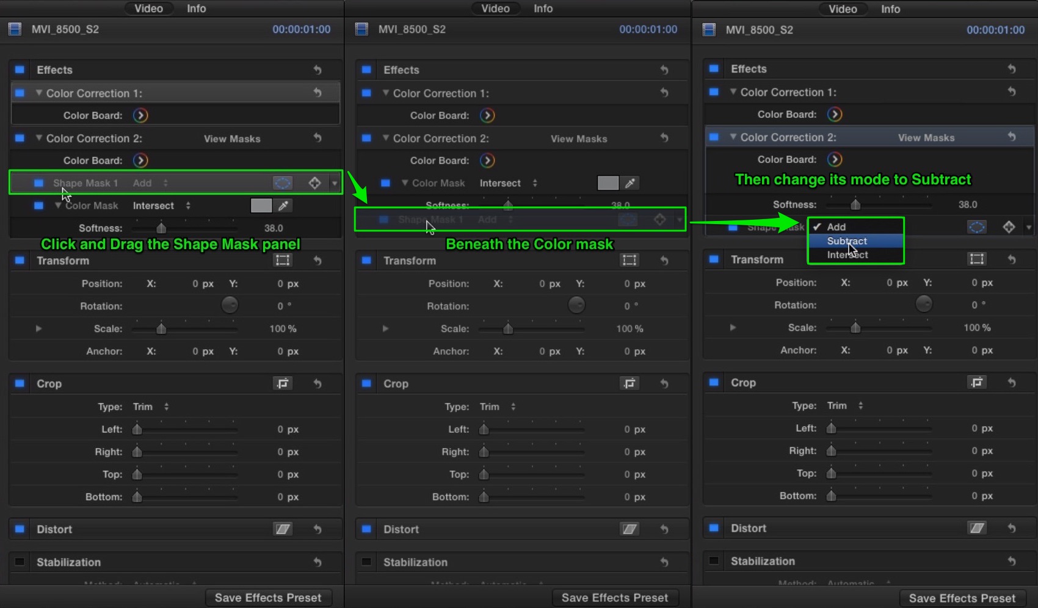The height and width of the screenshot is (608, 1038).
Task: Select Color Mask eyedropper in middle panel
Action: 630,183
